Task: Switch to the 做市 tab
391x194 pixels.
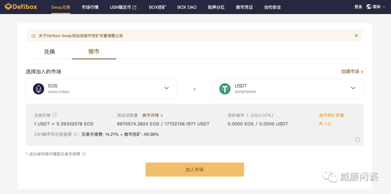Action: pyautogui.click(x=94, y=52)
